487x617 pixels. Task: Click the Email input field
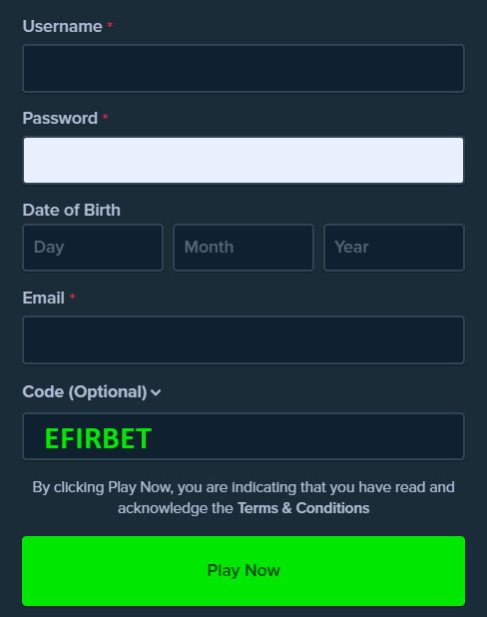coord(243,340)
